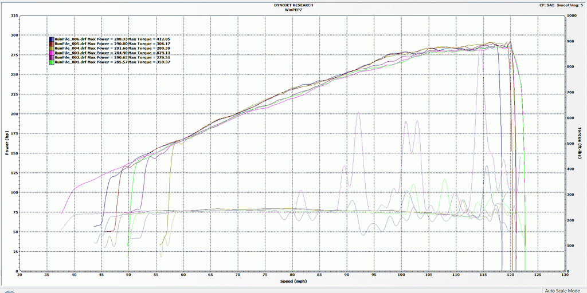The width and height of the screenshot is (587, 293).
Task: Click the RunFile_004.drf olive color swatch
Action: tap(52, 48)
